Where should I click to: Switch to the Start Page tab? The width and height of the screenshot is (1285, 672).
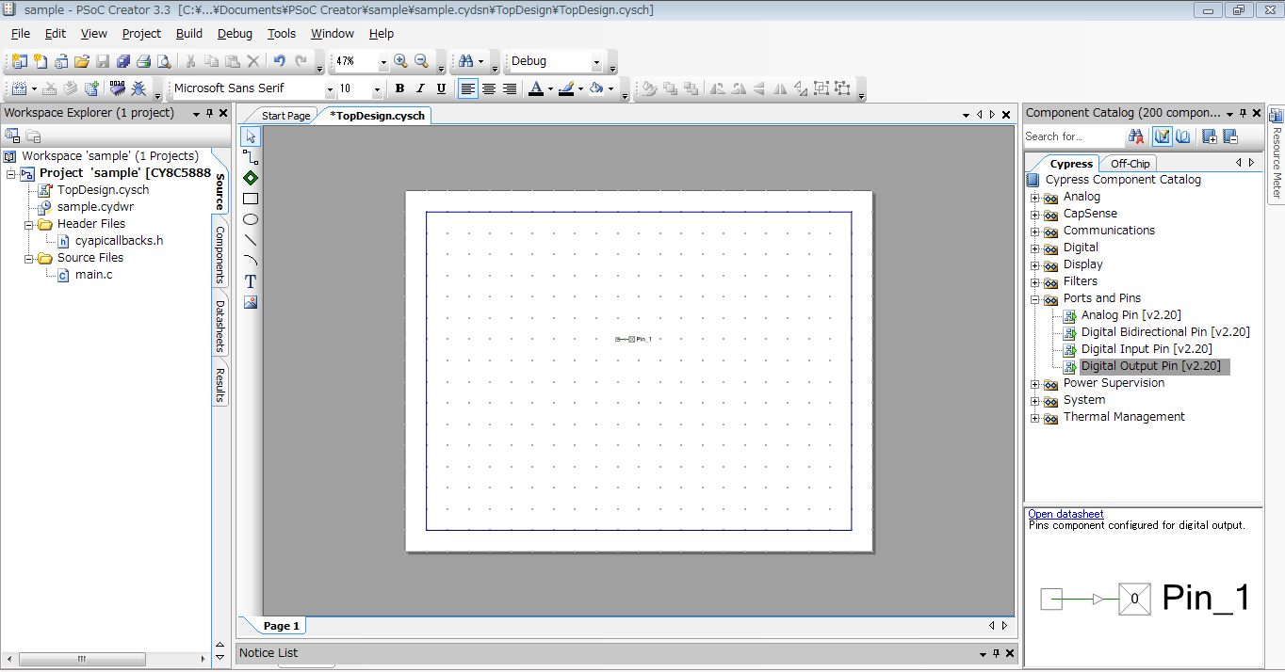coord(285,116)
